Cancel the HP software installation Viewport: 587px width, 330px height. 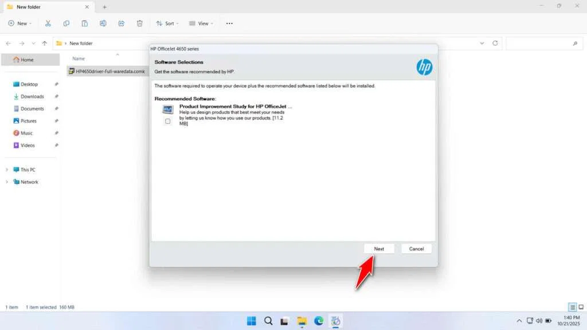[x=416, y=248]
